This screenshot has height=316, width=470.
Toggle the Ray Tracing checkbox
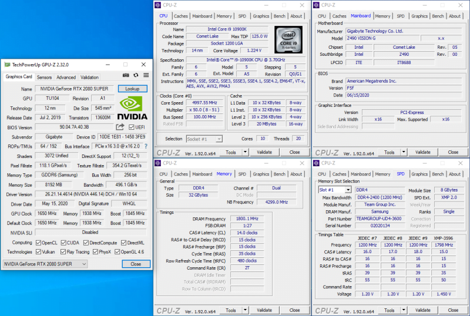point(63,251)
